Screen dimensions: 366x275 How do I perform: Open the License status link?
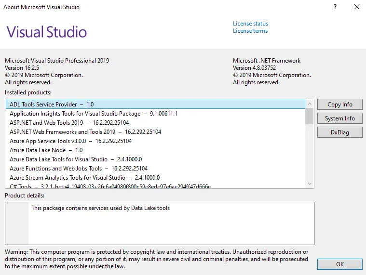click(250, 24)
